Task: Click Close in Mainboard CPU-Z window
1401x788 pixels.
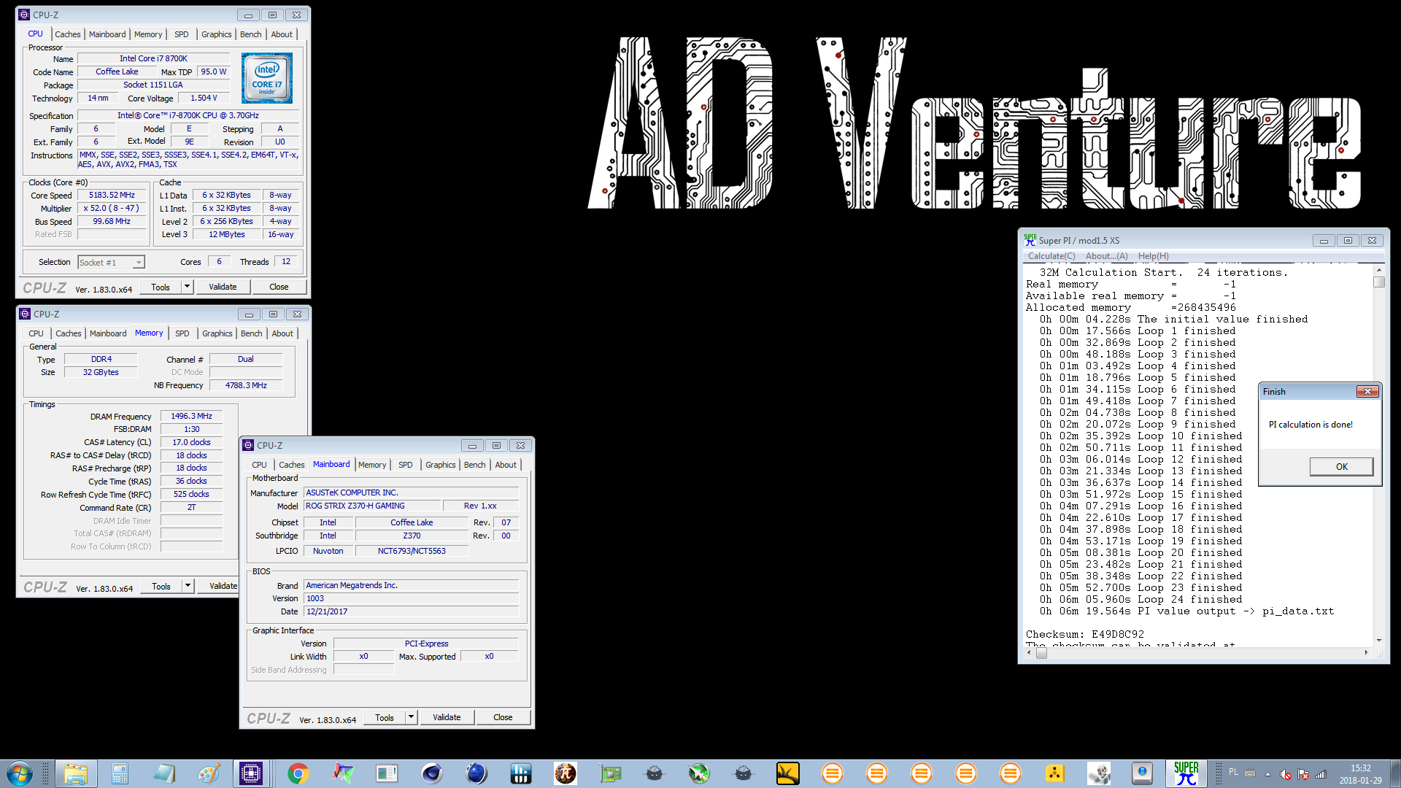Action: [503, 717]
